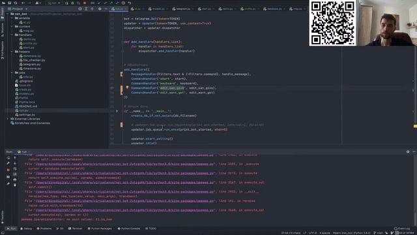Viewport: 417px width, 235px height.
Task: Click the Run panel print icon
Action: pyautogui.click(x=15, y=180)
